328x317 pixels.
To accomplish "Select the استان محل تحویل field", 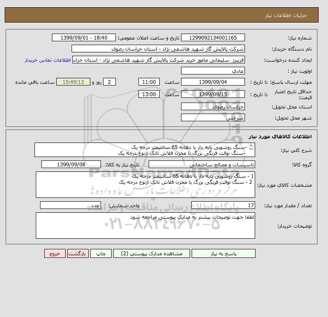I will point(213,106).
